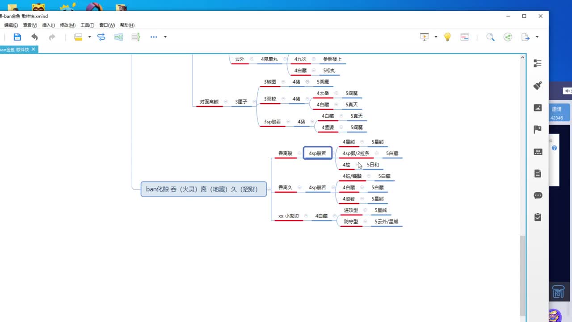Collapse the branch after the 3匣子 topic
The image size is (572, 322).
tap(254, 102)
